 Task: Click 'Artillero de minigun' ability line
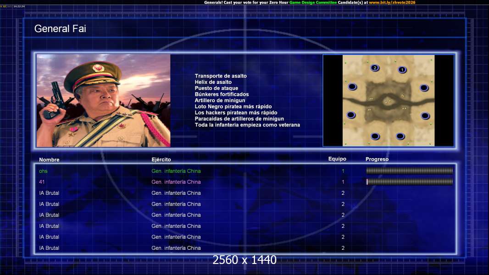[x=220, y=100]
